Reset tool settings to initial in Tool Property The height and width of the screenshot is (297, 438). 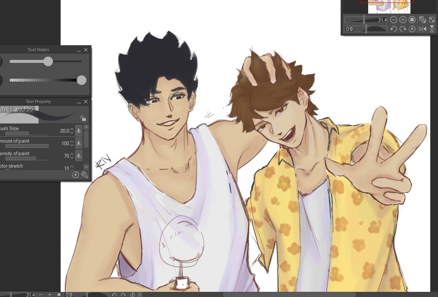click(x=75, y=175)
